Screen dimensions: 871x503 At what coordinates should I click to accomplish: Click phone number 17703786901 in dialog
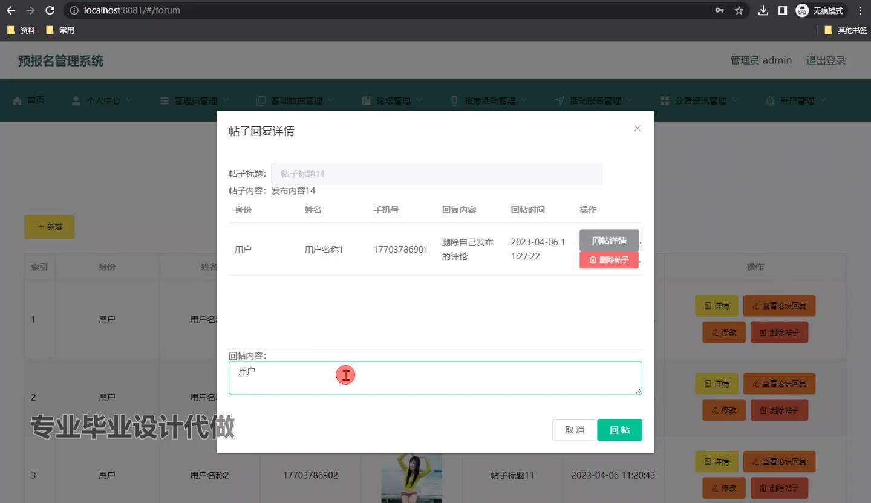[400, 250]
